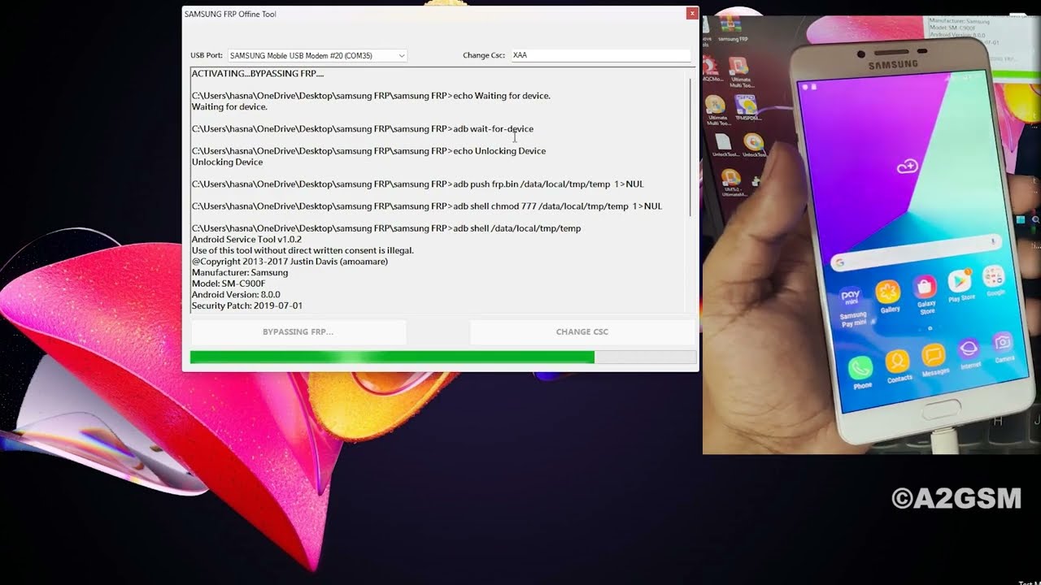The height and width of the screenshot is (585, 1041).
Task: Tap the Google search bar on phone
Action: pyautogui.click(x=915, y=252)
